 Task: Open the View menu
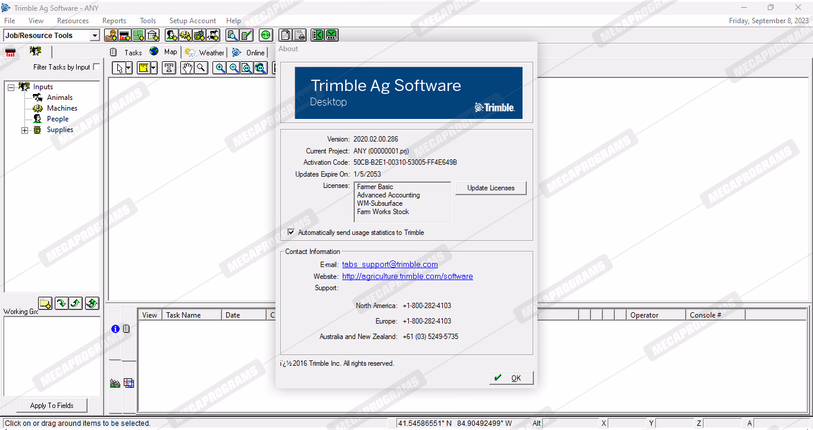(x=36, y=21)
